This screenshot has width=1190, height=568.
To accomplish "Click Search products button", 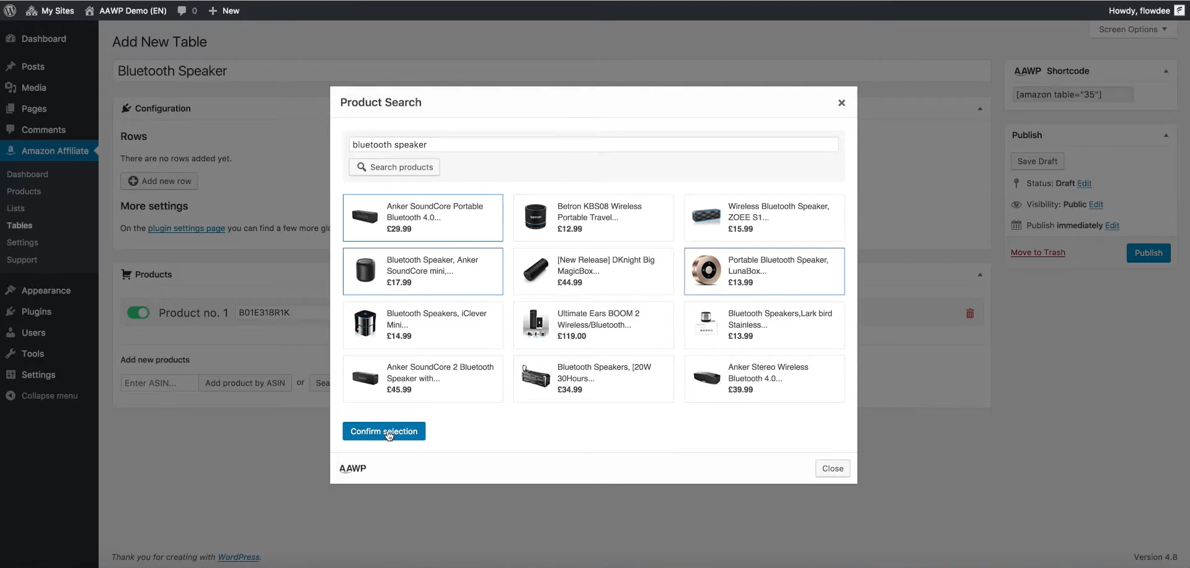I will coord(394,167).
